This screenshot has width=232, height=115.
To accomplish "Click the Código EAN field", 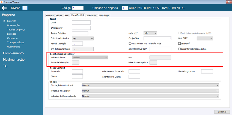I will [x=157, y=38].
